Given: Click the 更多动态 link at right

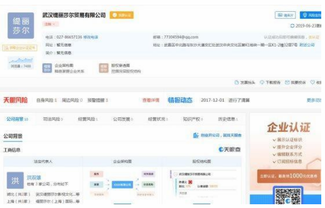Looking at the screenshot, I should pyautogui.click(x=314, y=100).
